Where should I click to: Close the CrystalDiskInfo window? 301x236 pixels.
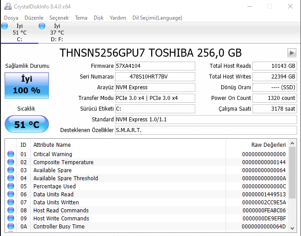pos(290,7)
